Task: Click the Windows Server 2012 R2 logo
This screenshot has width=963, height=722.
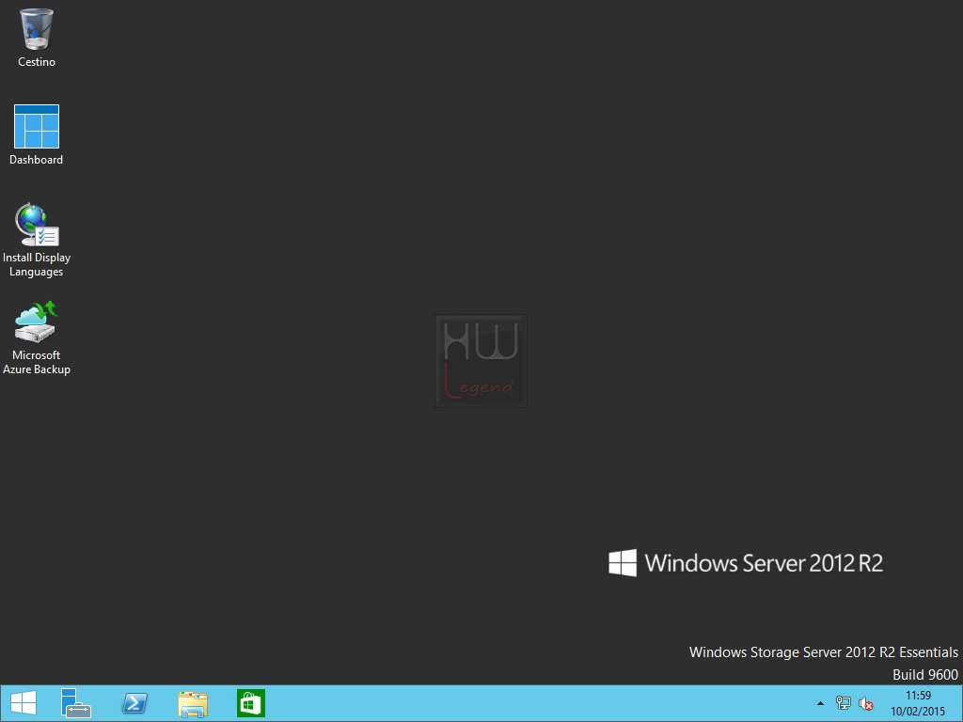Action: pos(746,563)
